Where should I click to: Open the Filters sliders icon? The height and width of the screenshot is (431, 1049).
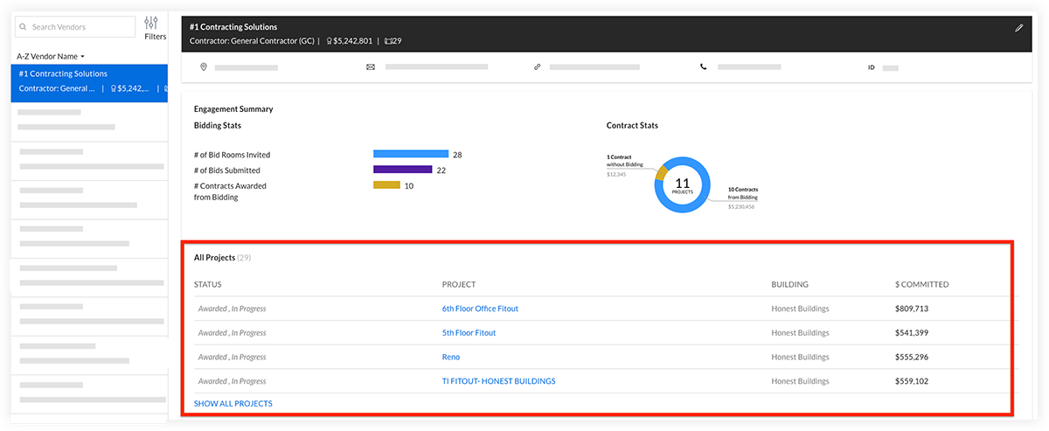pyautogui.click(x=152, y=23)
